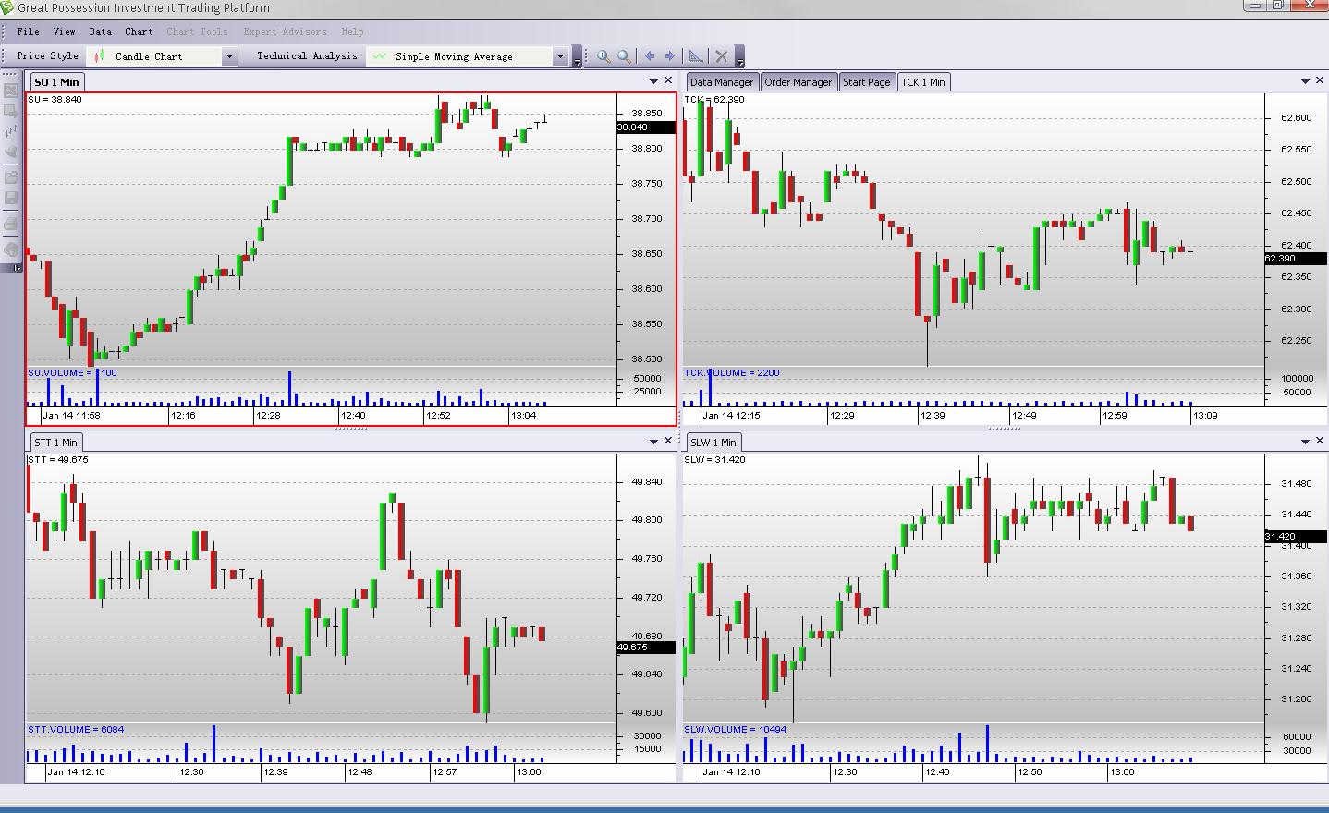Open the Chart menu

pos(139,31)
